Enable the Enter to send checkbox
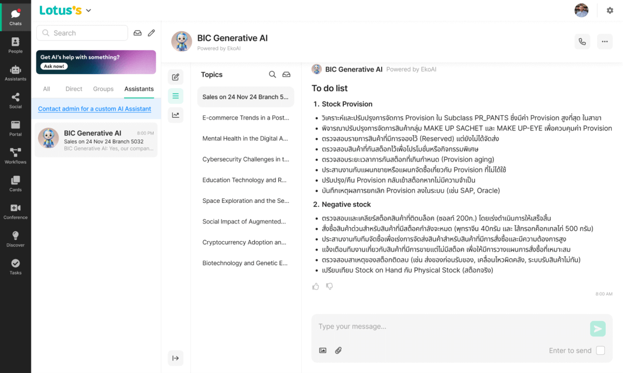This screenshot has height=373, width=623. point(600,351)
